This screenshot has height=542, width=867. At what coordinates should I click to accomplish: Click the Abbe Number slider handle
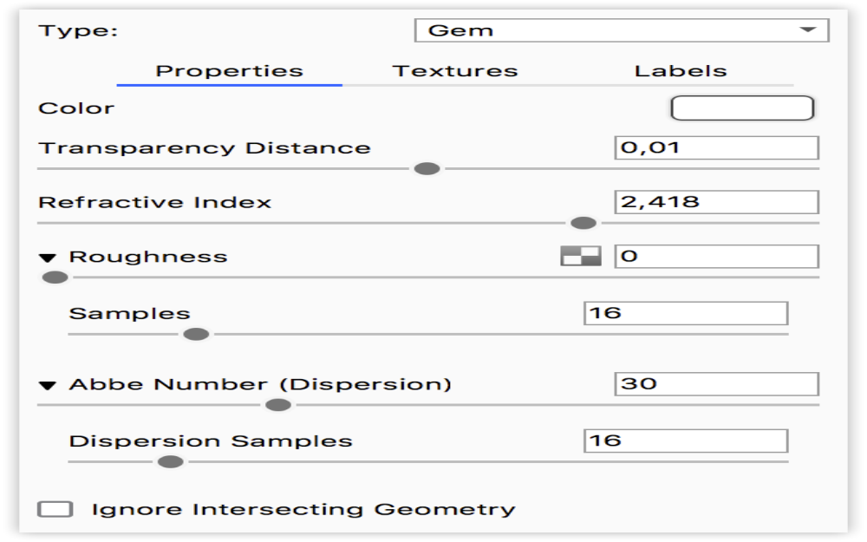coord(277,405)
